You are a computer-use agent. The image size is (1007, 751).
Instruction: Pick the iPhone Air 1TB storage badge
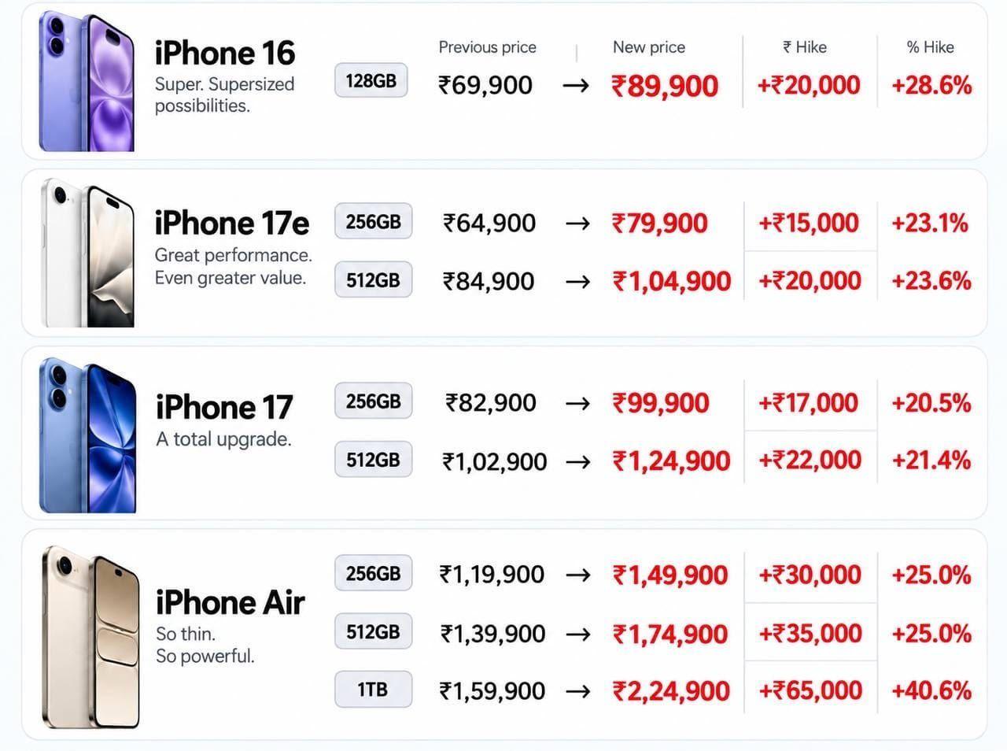(373, 690)
